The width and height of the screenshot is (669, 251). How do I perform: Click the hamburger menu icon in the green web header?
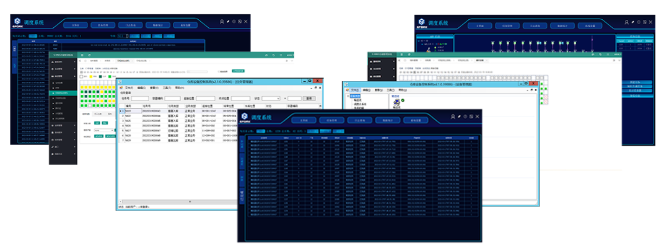pos(82,55)
